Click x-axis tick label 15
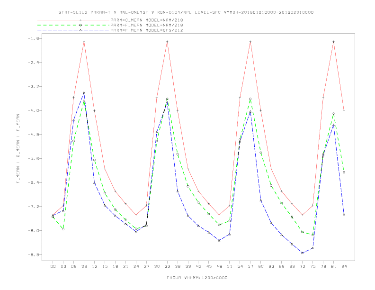 [x=105, y=266]
